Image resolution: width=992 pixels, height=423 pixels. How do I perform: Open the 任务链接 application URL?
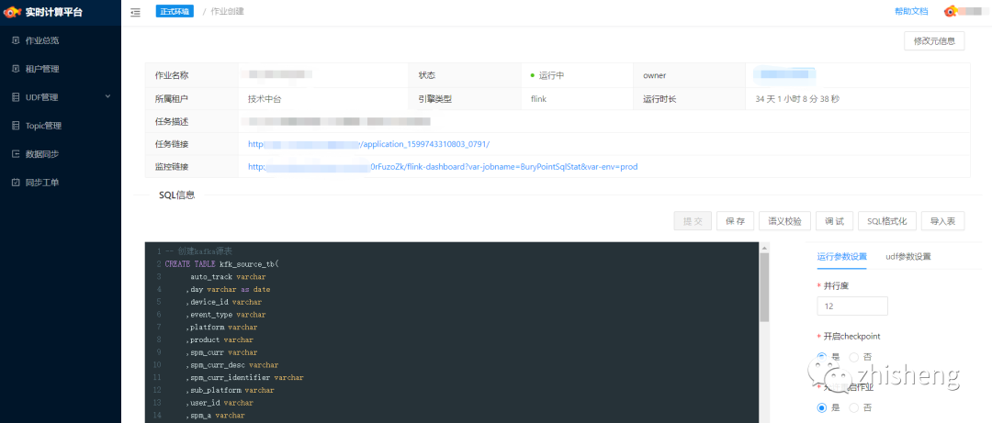[x=369, y=144]
